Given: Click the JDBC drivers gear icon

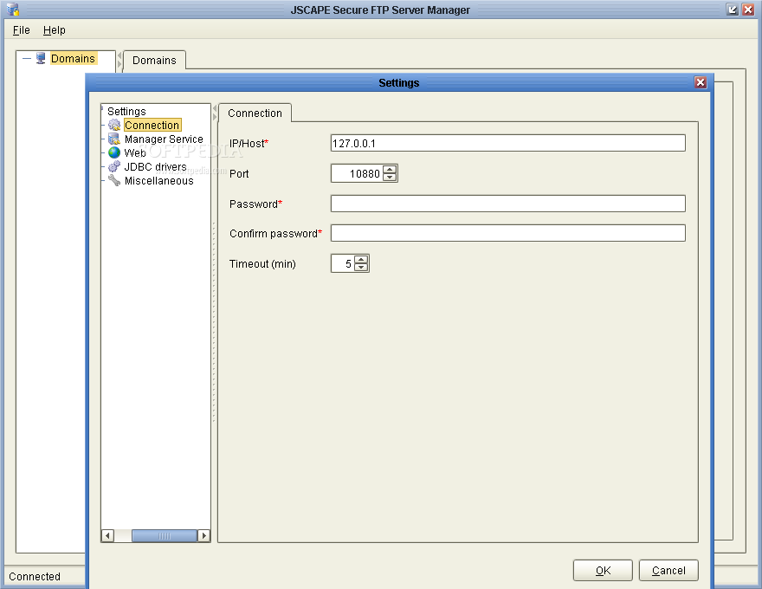Looking at the screenshot, I should (114, 166).
